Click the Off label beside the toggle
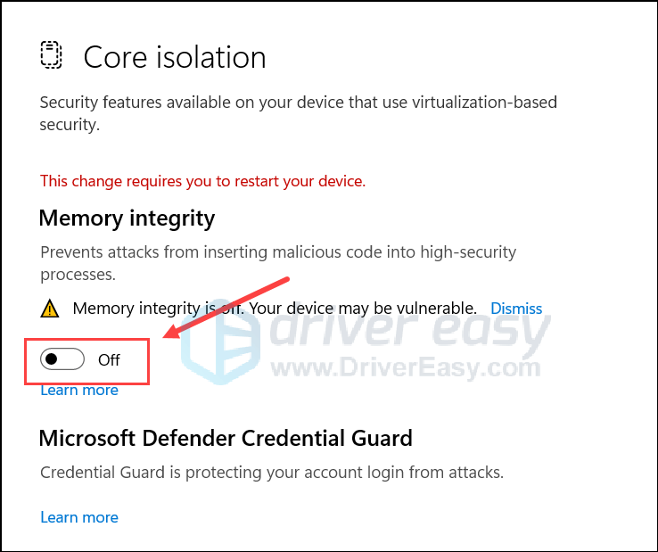 [x=109, y=360]
